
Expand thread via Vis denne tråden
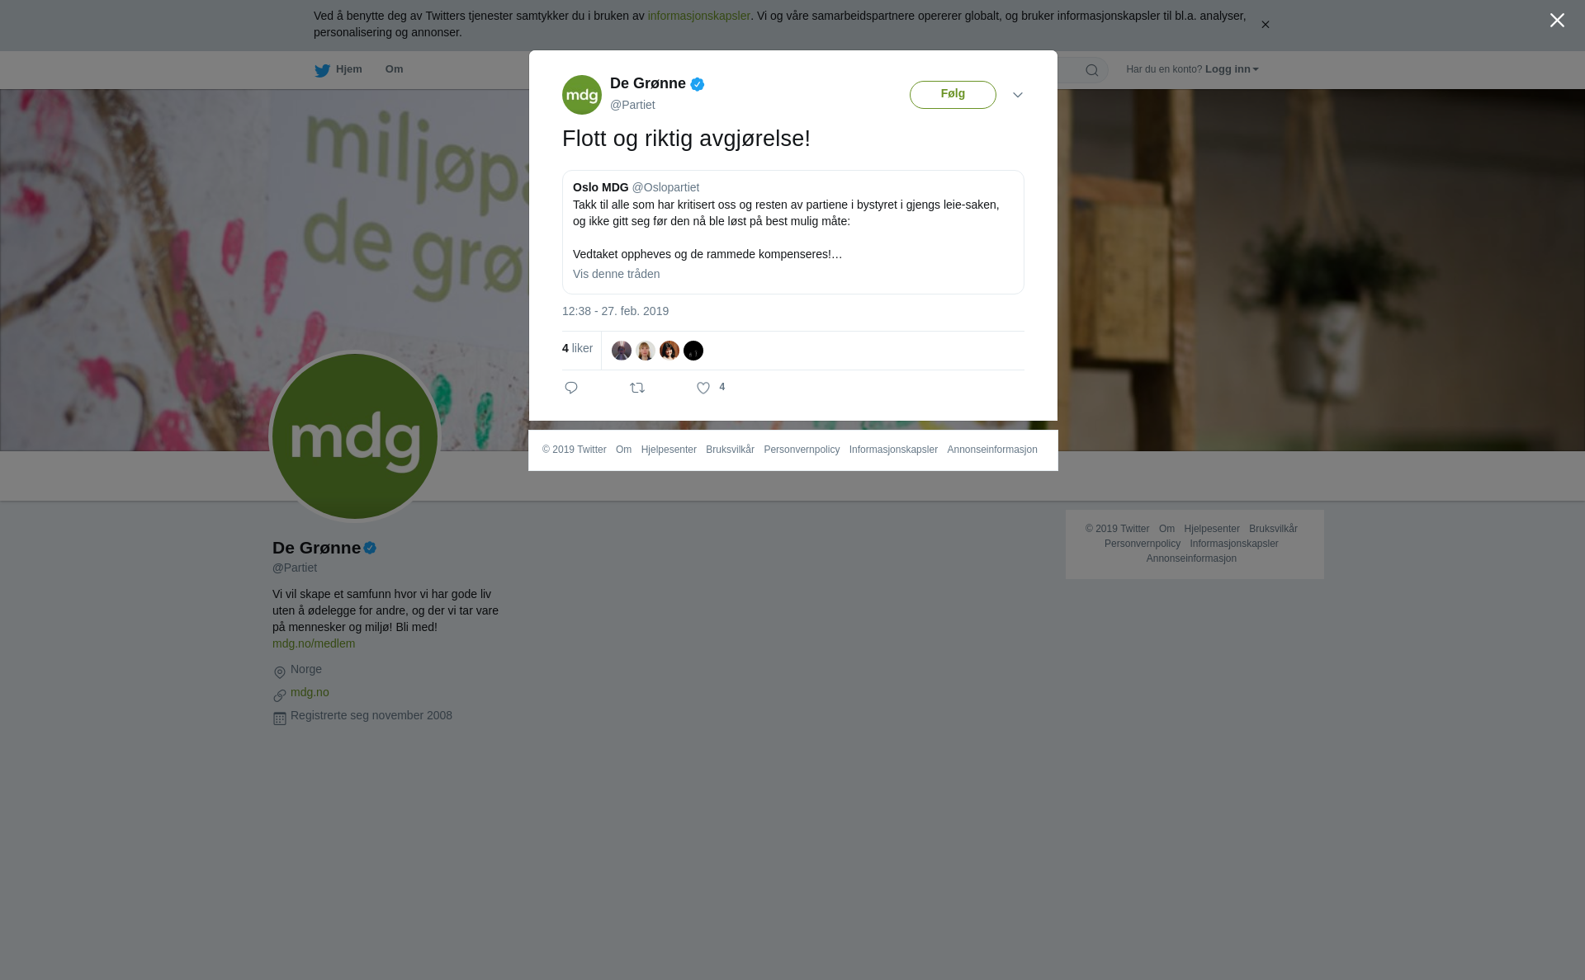tap(616, 274)
